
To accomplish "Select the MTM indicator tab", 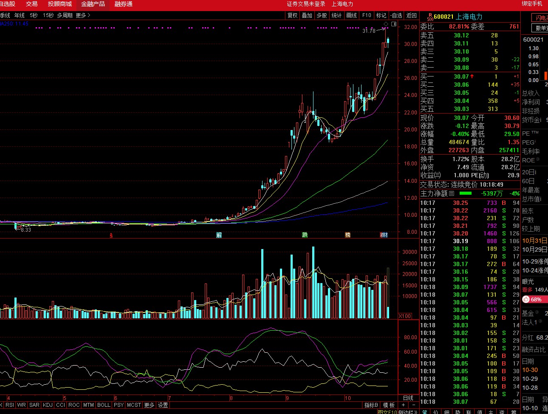I will coord(88,405).
